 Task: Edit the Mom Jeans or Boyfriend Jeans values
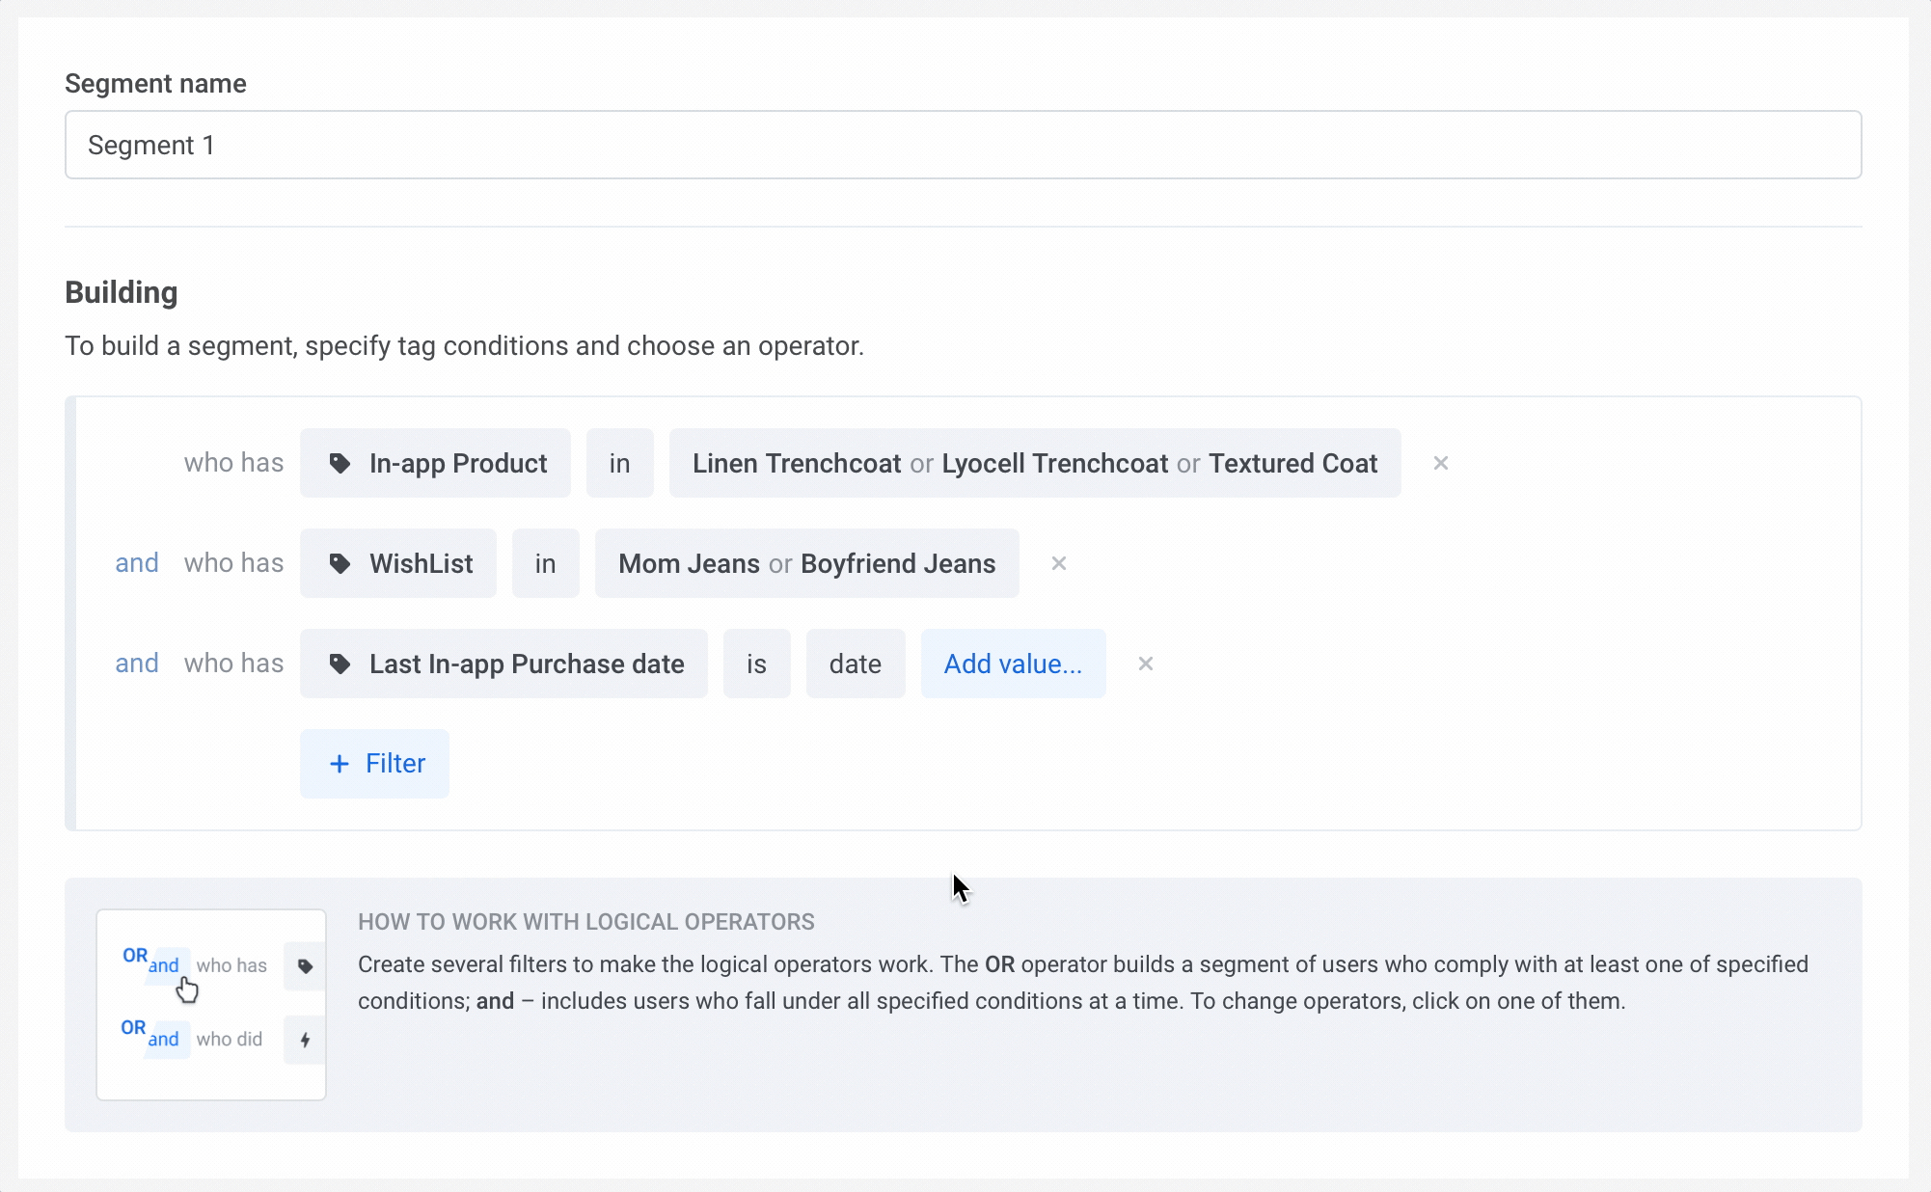[806, 563]
